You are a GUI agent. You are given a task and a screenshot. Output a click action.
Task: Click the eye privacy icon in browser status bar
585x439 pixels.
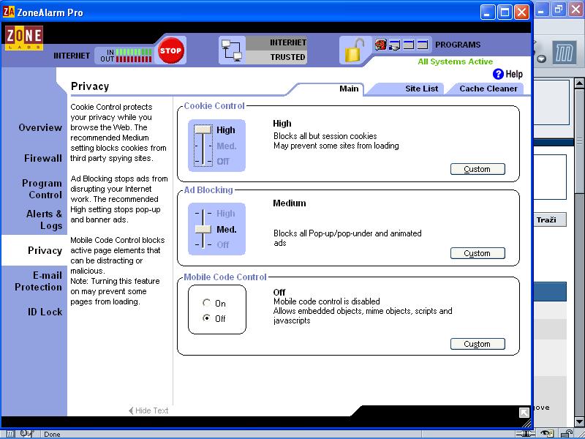[x=547, y=434]
